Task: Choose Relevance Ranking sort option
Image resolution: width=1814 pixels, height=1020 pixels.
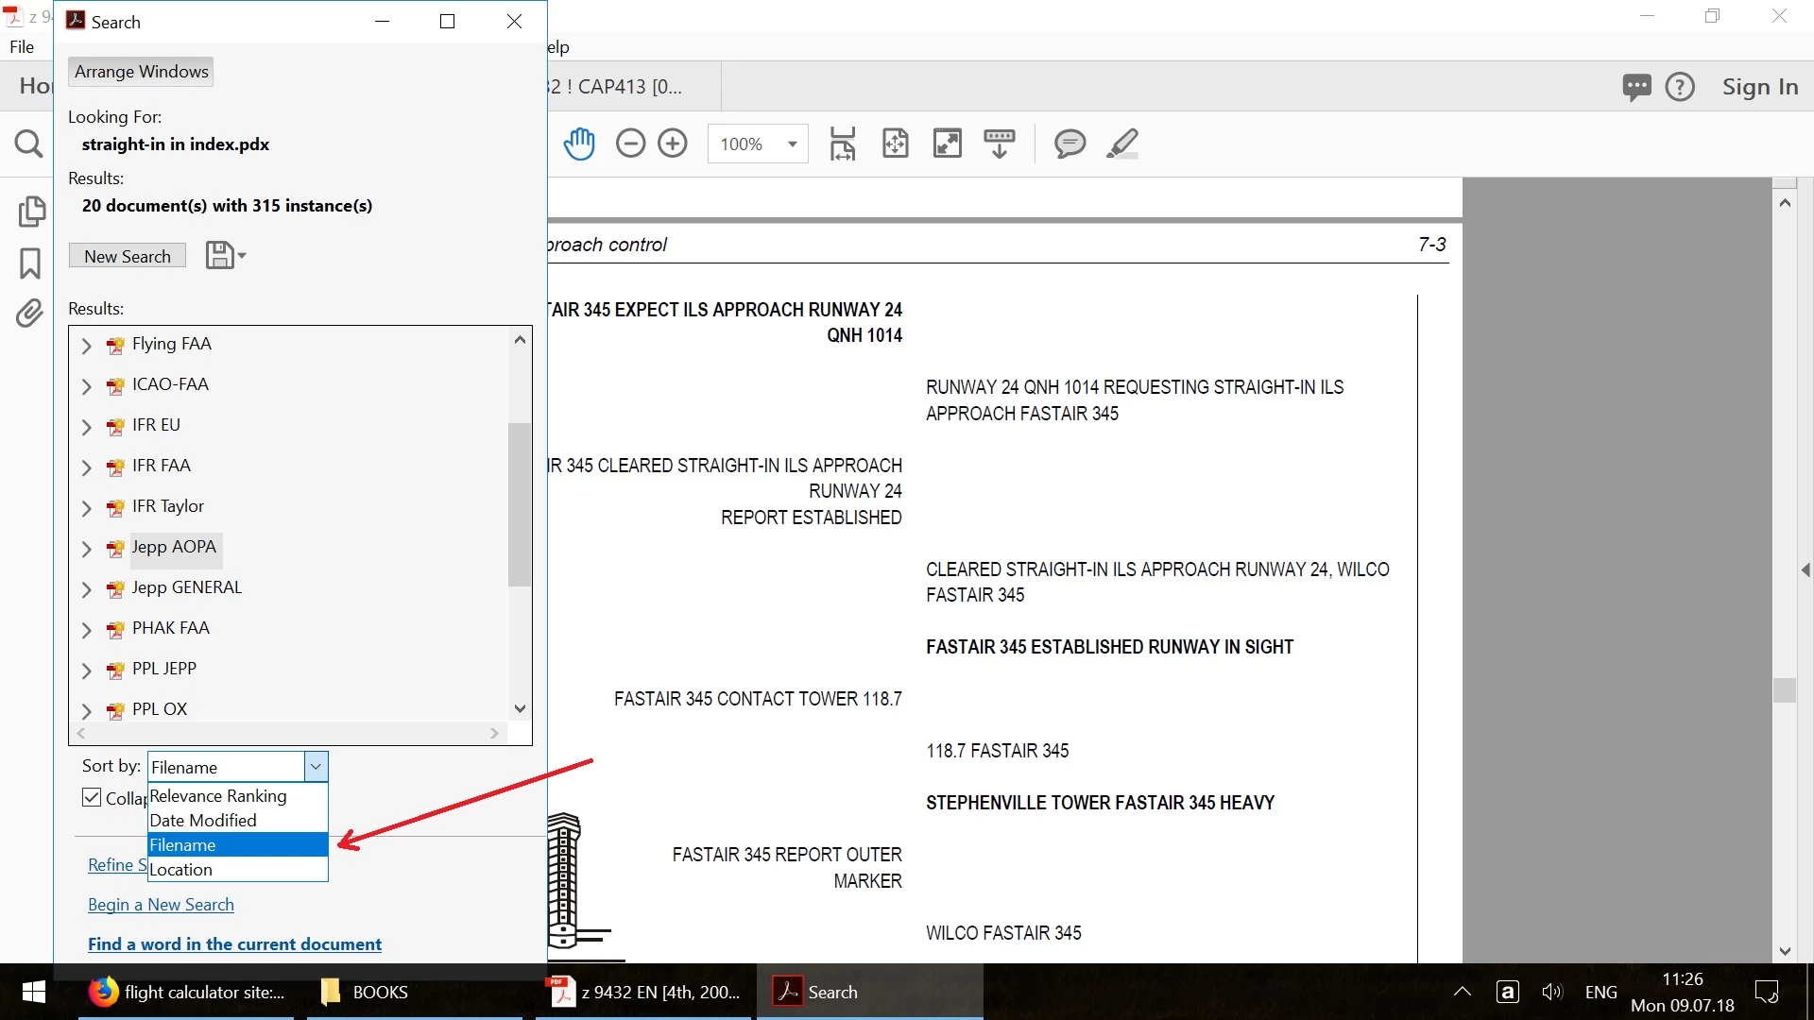Action: (218, 796)
